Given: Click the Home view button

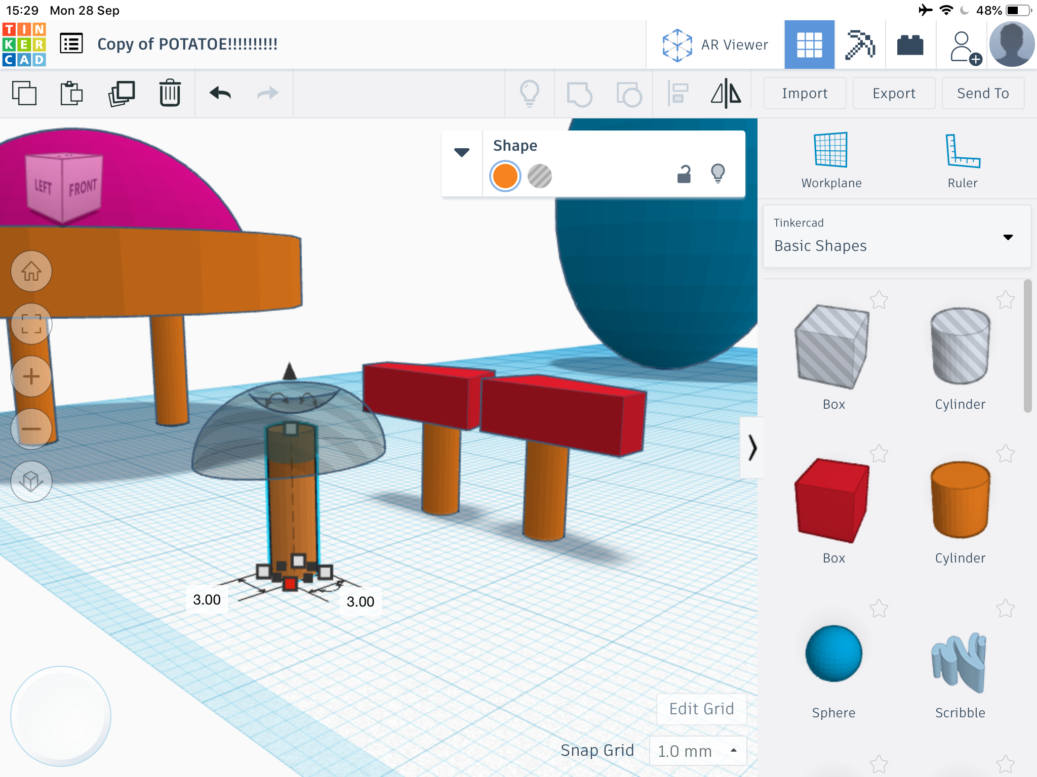Looking at the screenshot, I should (x=31, y=271).
